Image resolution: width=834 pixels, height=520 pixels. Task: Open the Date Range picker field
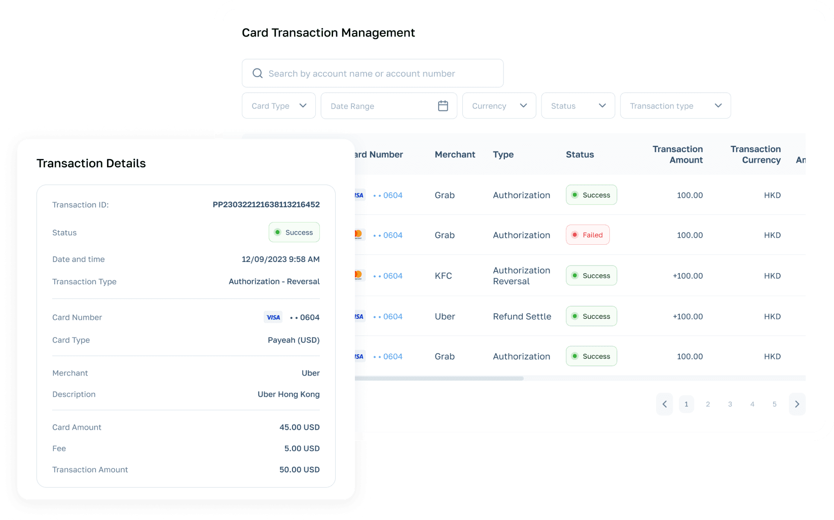coord(389,106)
